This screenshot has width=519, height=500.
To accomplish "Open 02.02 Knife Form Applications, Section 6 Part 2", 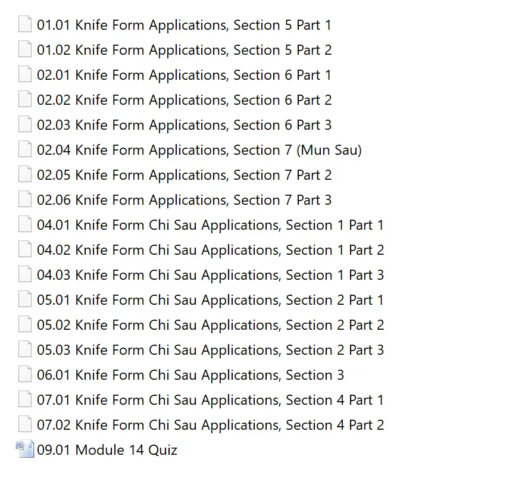I will (184, 100).
